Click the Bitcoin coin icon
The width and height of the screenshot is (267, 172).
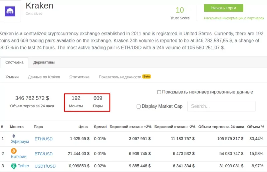(14, 151)
